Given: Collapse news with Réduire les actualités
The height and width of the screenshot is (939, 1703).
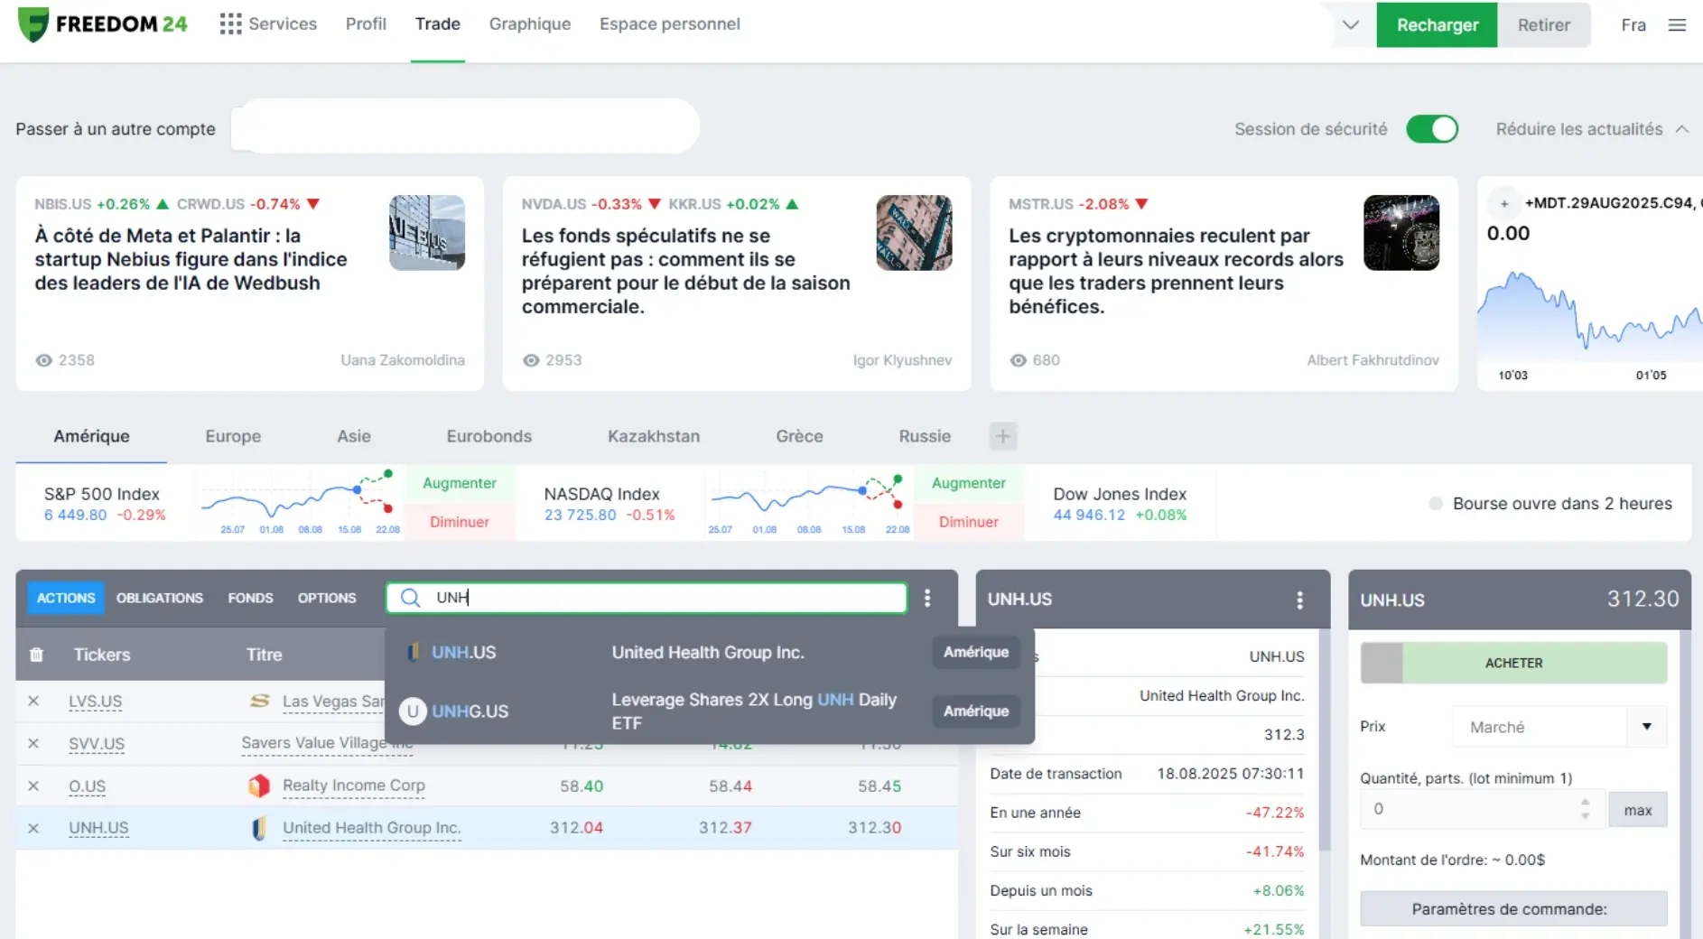Looking at the screenshot, I should [1592, 129].
